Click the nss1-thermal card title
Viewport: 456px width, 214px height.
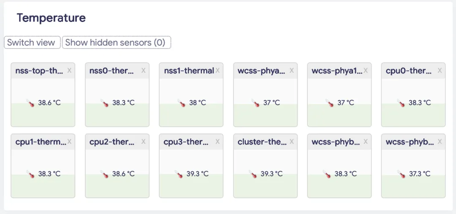[189, 71]
